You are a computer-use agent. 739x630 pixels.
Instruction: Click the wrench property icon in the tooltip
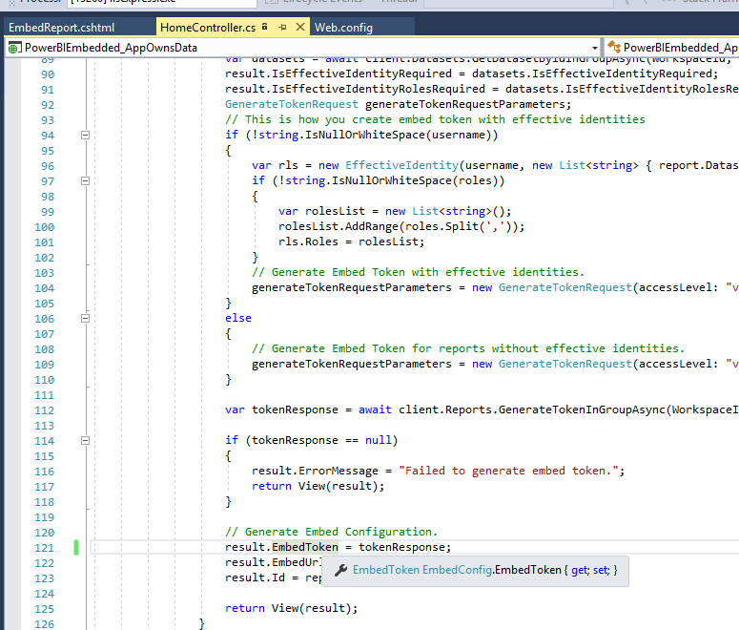point(340,570)
